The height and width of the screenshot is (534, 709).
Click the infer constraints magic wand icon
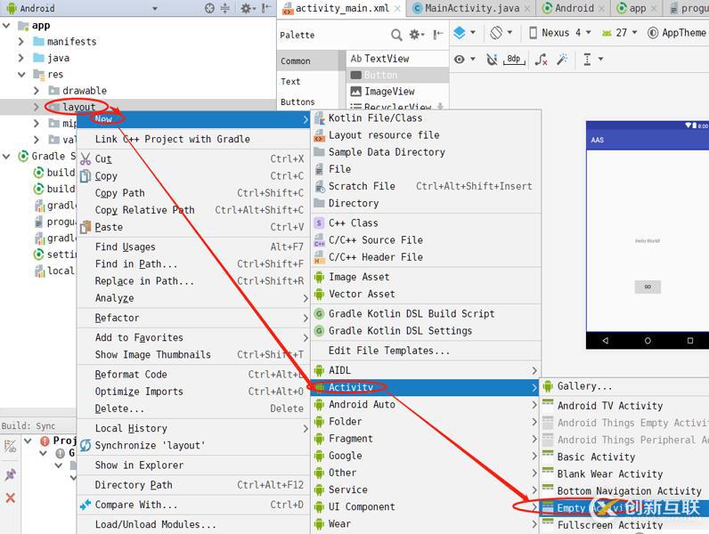coord(562,59)
